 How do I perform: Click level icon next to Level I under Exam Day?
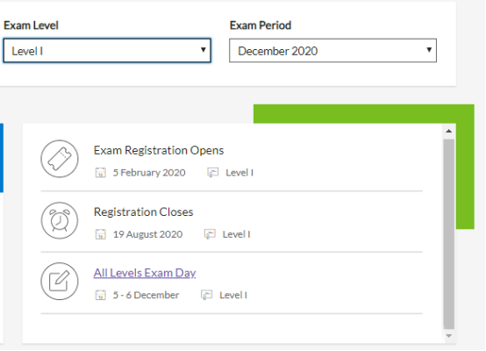(206, 295)
